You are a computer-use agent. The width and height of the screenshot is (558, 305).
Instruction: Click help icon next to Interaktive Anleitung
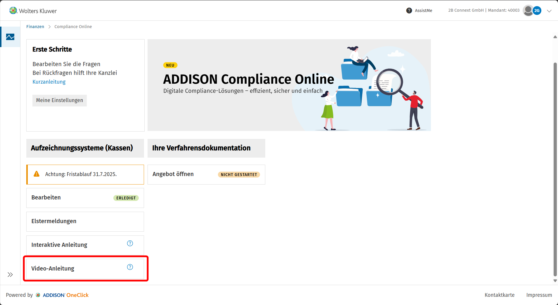coord(130,243)
